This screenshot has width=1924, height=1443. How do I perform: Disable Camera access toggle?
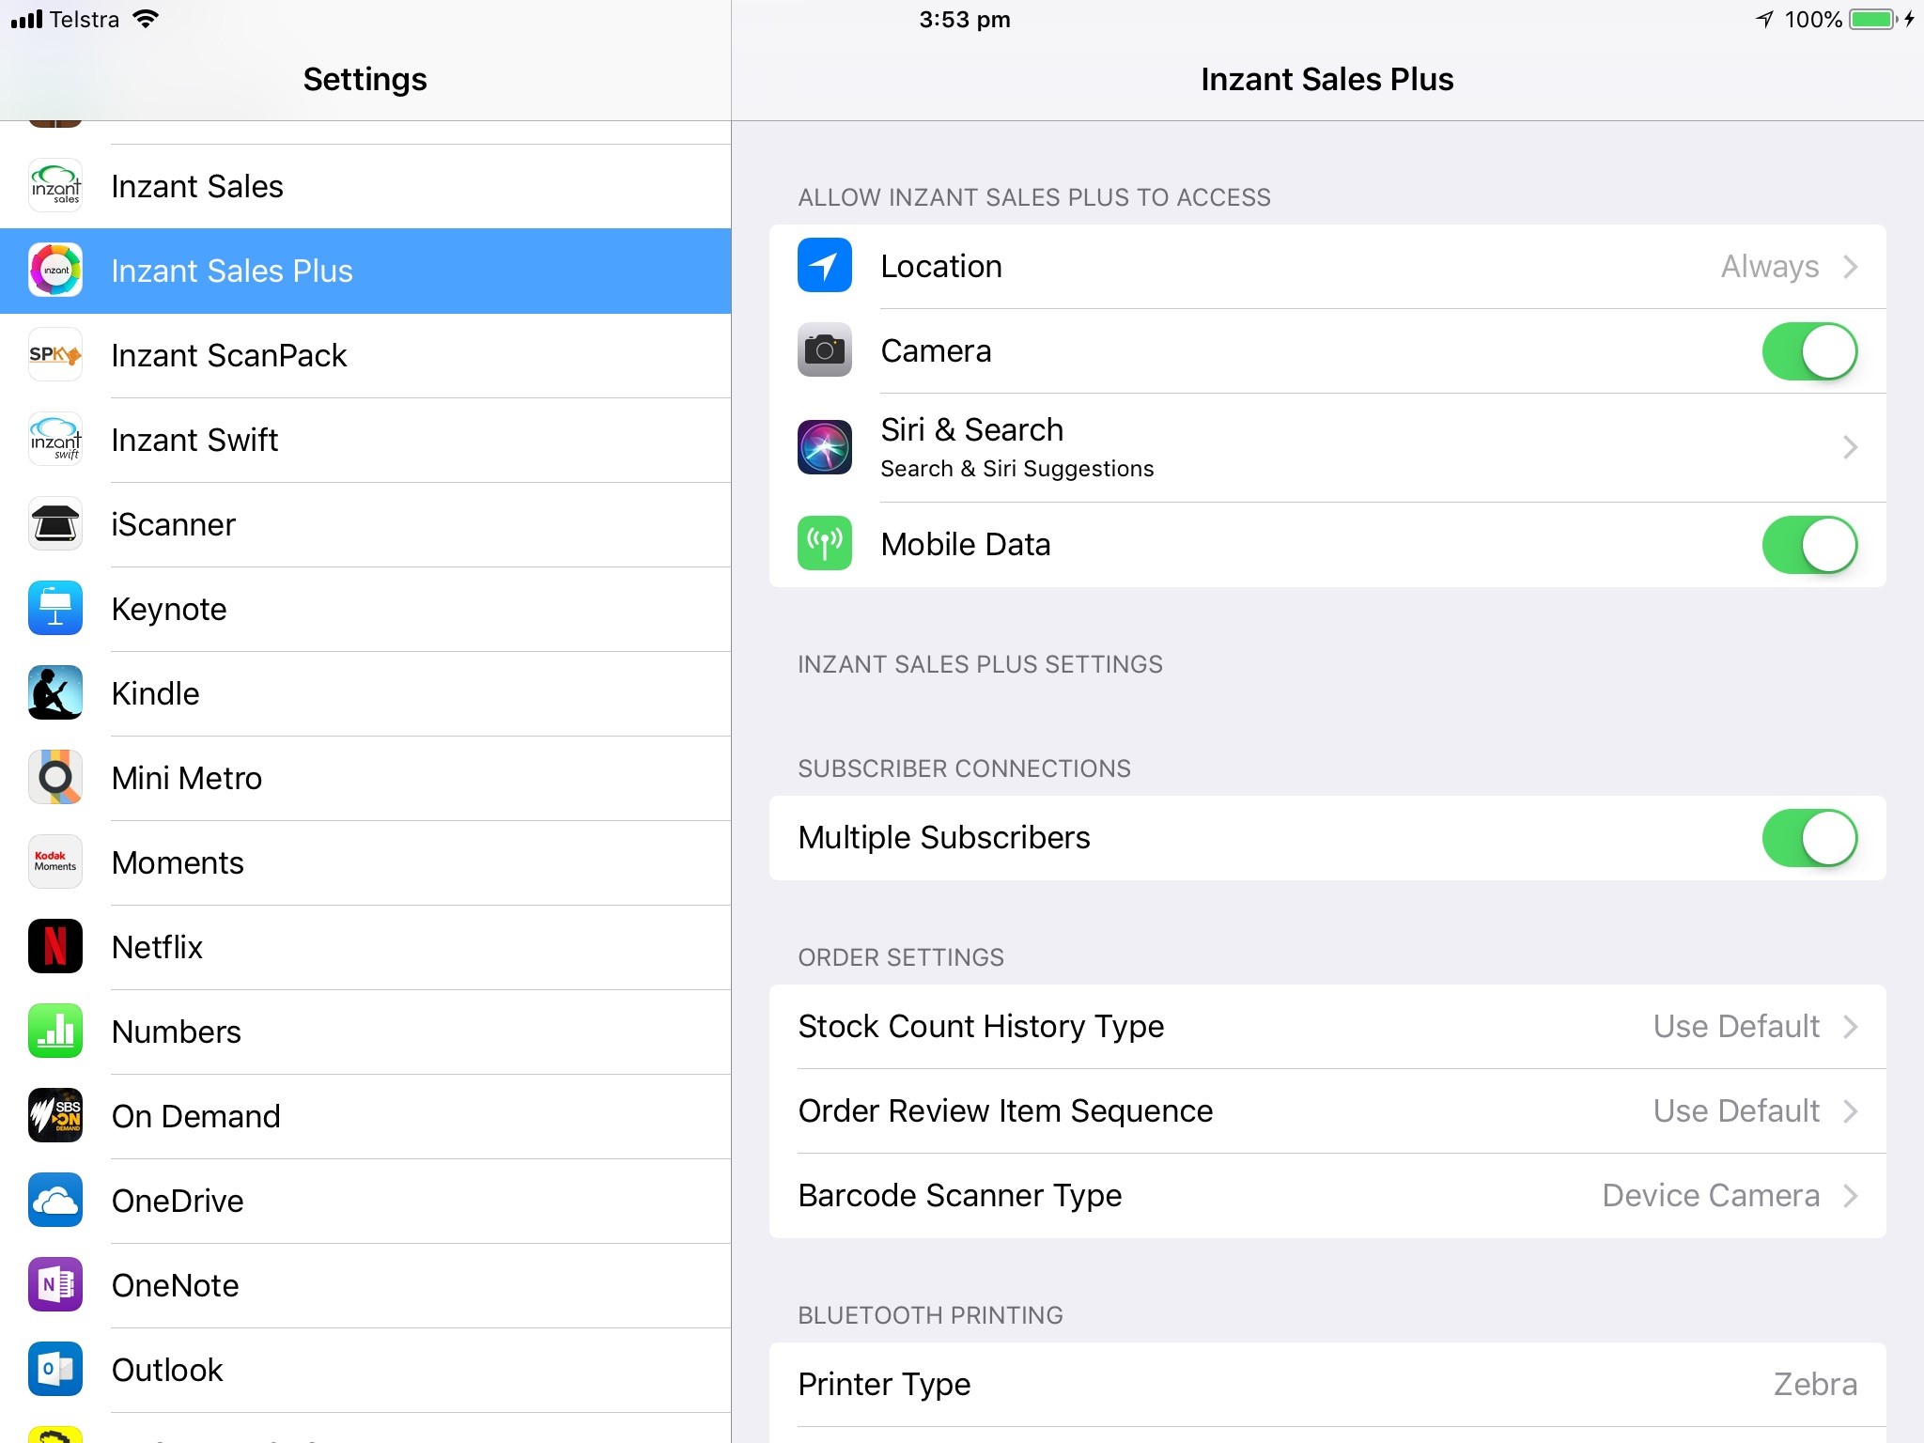(1808, 351)
